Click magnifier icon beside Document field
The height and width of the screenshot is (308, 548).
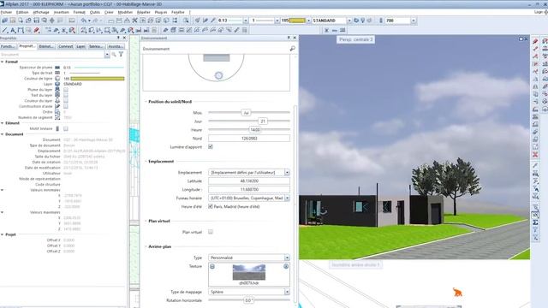pos(114,55)
